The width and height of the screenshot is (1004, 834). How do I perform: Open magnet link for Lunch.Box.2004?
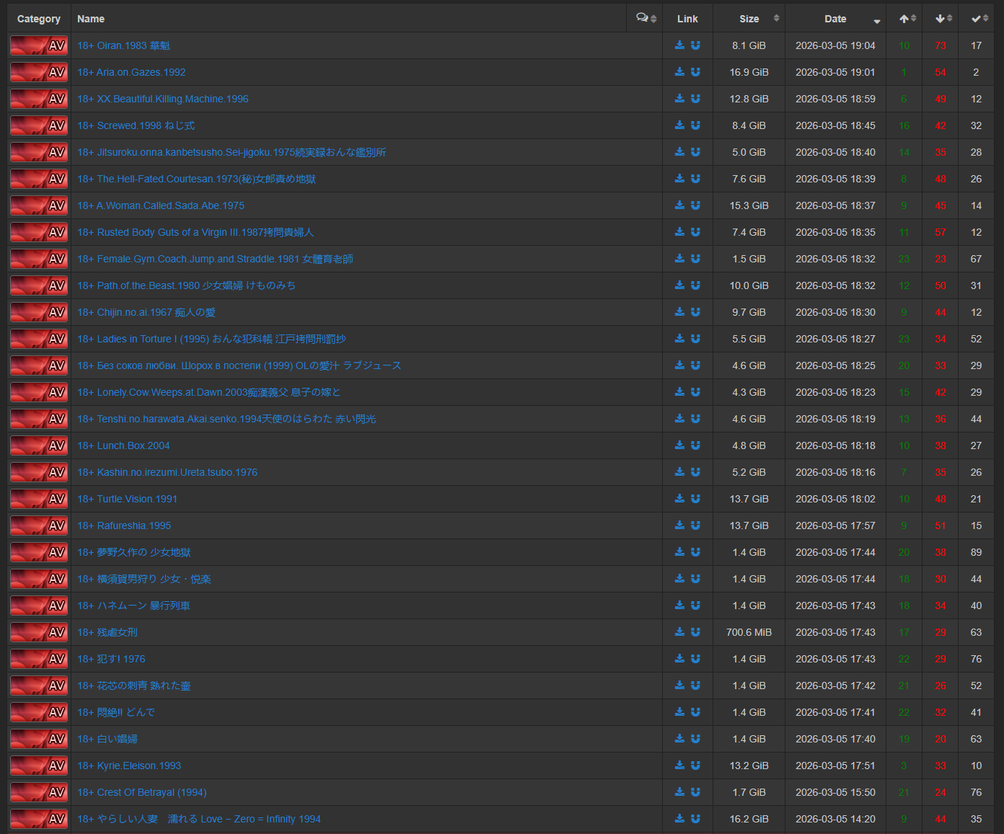(695, 445)
